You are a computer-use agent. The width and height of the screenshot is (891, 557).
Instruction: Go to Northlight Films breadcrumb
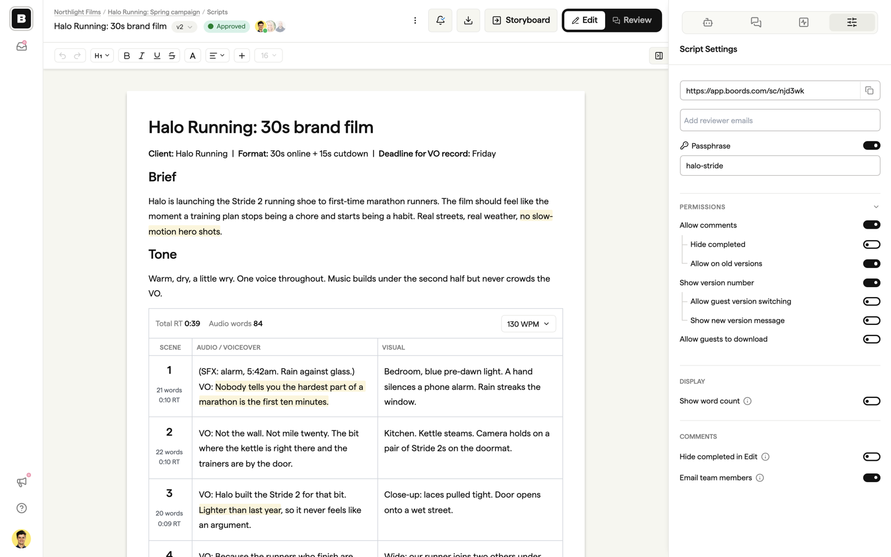(77, 12)
